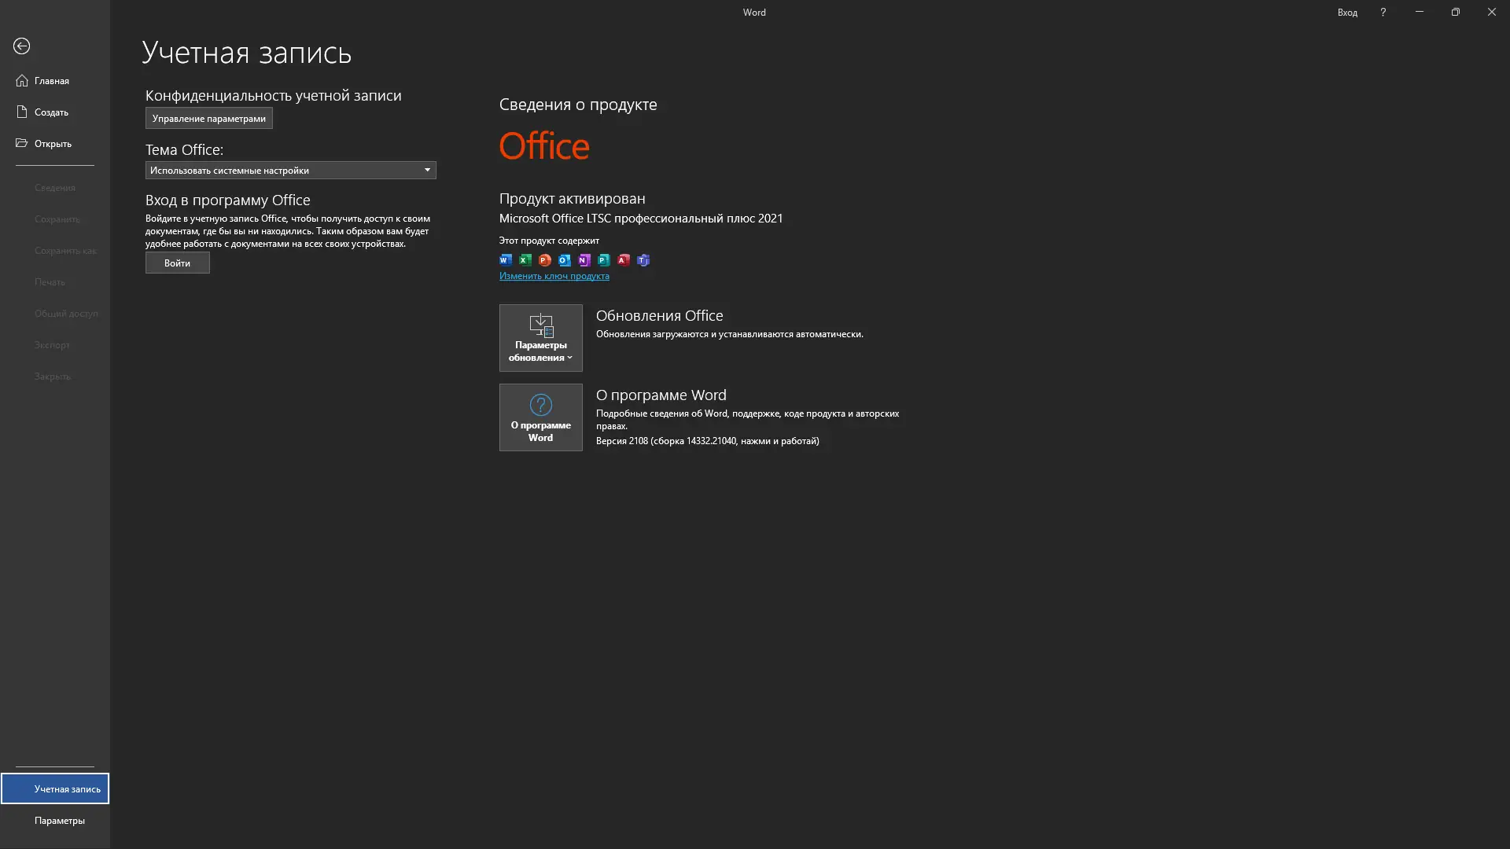Viewport: 1510px width, 849px height.
Task: Click the back arrow icon
Action: [x=22, y=46]
